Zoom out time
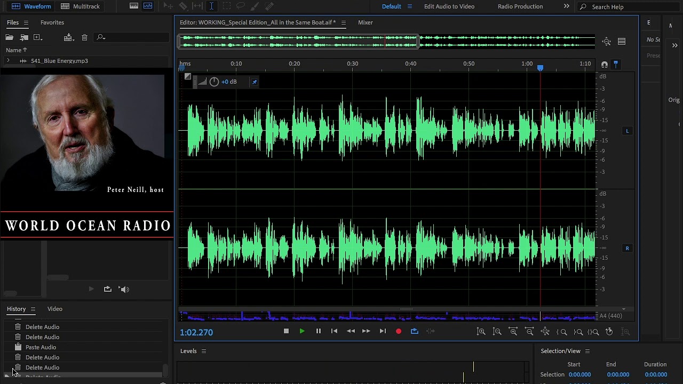 click(x=529, y=332)
